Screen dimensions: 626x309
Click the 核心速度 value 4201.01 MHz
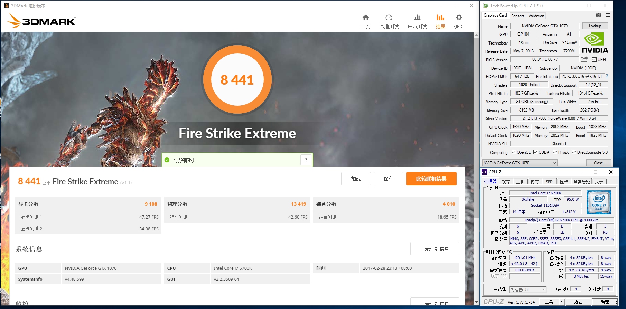tap(524, 258)
